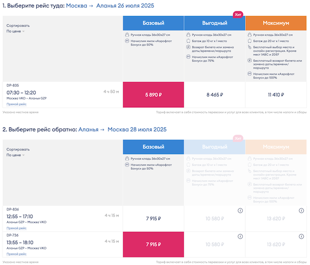
Task: Pick 11 410 ₽ Максимум price cell
Action: [x=275, y=95]
